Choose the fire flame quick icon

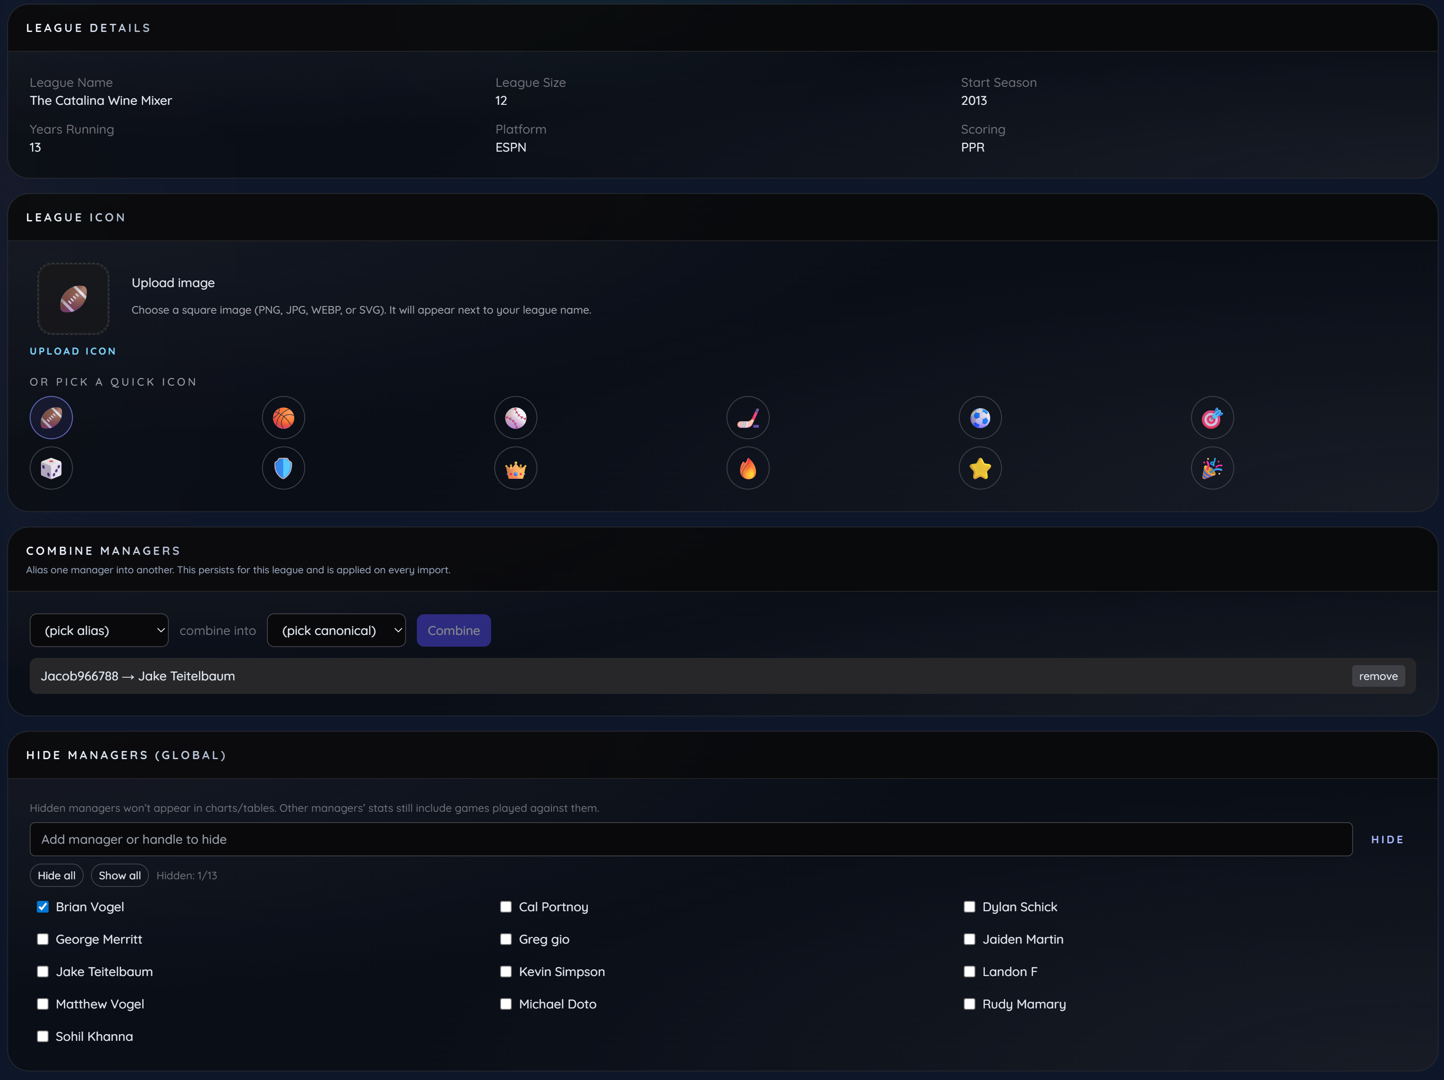click(748, 468)
